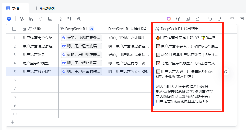Screen dimensions: 246x130
Task: Open the search records icon
Action: 232,19
